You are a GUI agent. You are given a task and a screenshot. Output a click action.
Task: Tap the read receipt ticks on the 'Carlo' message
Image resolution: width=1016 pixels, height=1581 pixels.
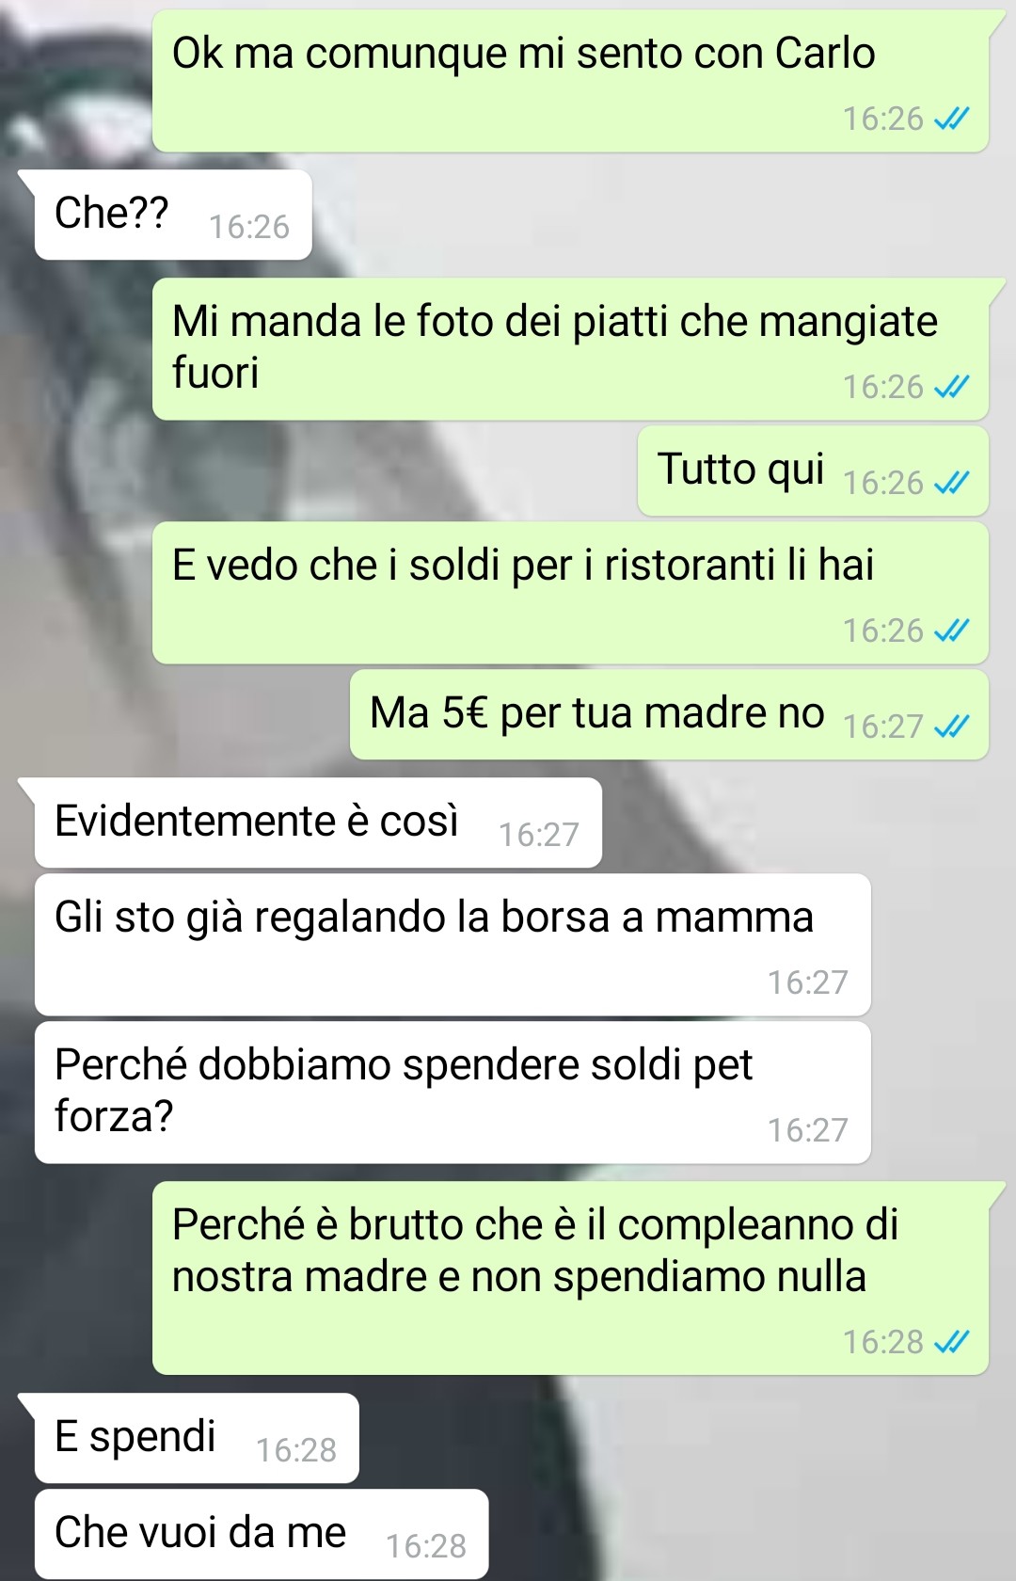pos(951,120)
